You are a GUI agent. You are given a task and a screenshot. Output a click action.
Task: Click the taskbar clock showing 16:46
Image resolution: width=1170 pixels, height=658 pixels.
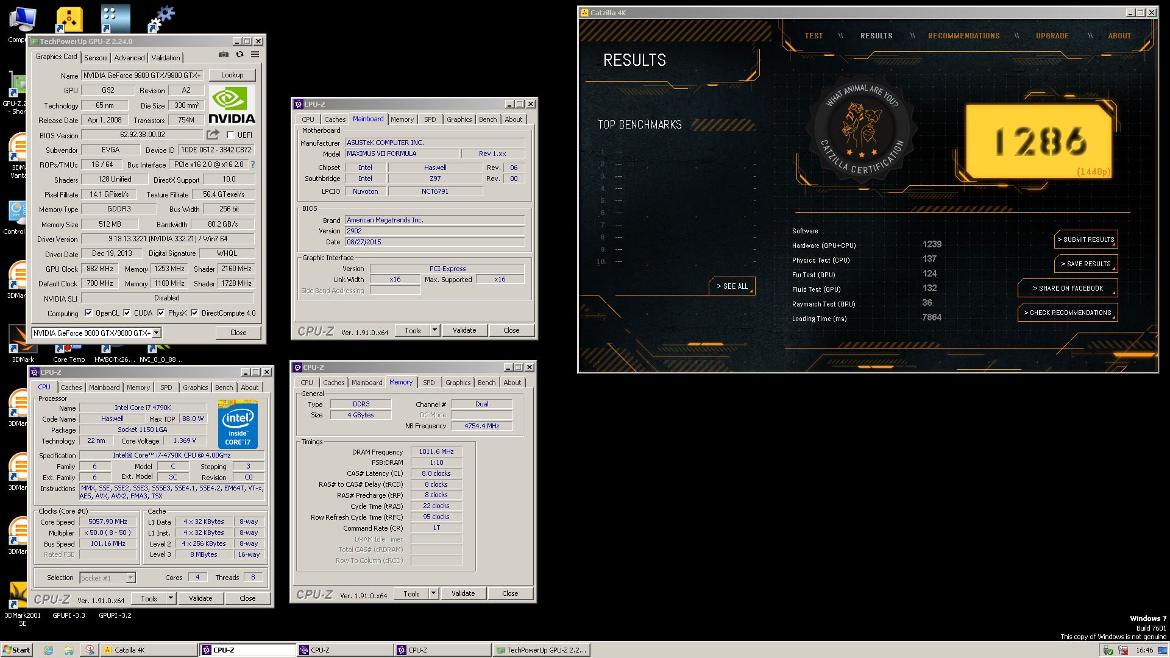1144,650
